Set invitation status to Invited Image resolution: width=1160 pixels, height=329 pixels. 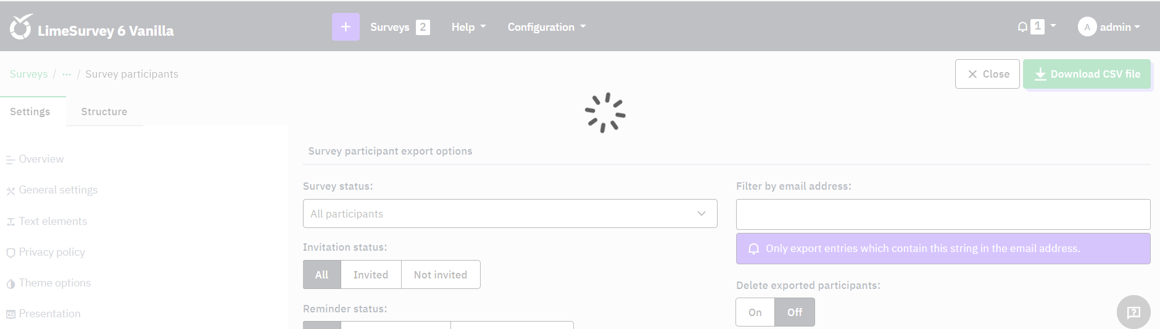pos(370,275)
